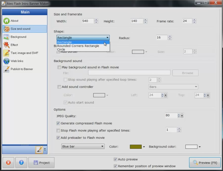Click the Web links globe icon

pos(6,61)
